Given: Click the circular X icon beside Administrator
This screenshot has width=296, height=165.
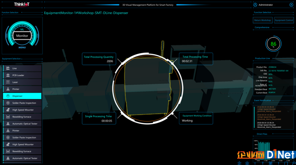Looking at the screenshot, I should click(x=291, y=5).
